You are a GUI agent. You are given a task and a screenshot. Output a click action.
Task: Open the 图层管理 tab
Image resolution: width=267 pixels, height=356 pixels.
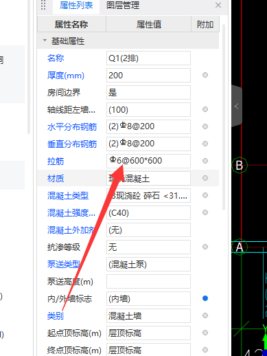[x=123, y=5]
